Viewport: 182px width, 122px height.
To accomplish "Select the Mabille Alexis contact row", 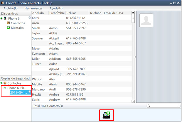I will 82,84.
